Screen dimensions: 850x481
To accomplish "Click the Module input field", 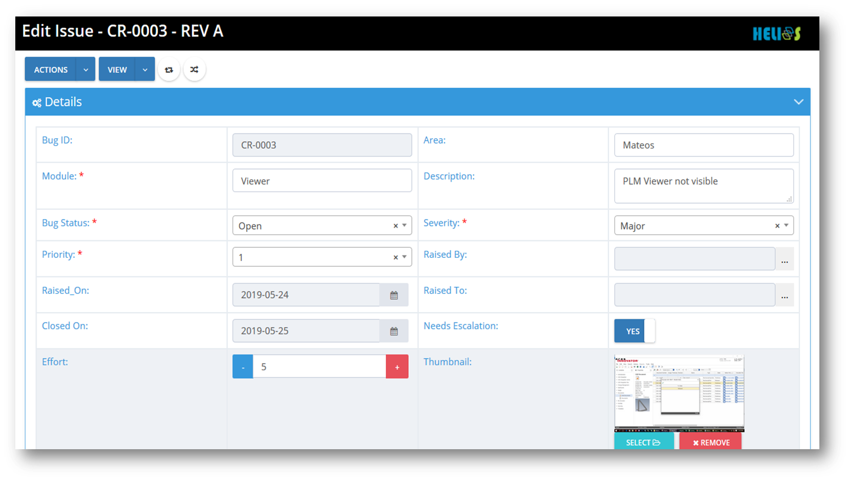I will (x=322, y=181).
